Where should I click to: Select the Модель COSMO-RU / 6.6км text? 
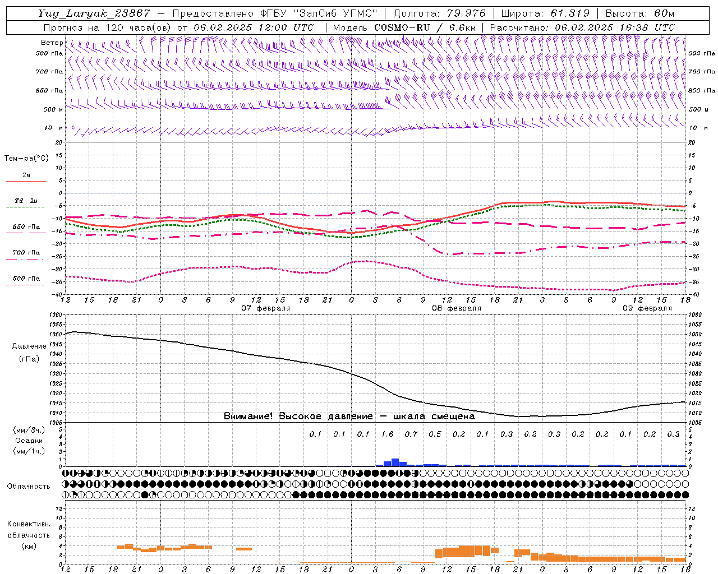tap(404, 27)
